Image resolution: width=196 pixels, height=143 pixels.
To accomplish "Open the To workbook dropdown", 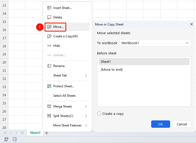I will pyautogui.click(x=155, y=43).
